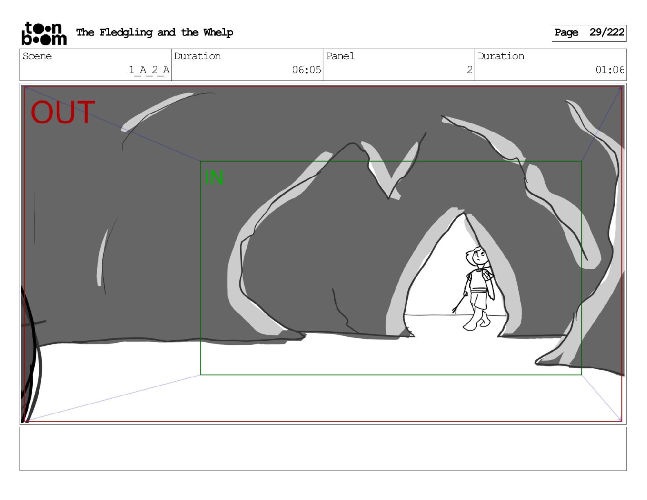Click the red 'OUT' camera label
Viewport: 647px width, 500px height.
pyautogui.click(x=63, y=112)
